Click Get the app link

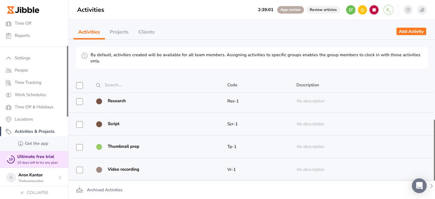tap(36, 143)
